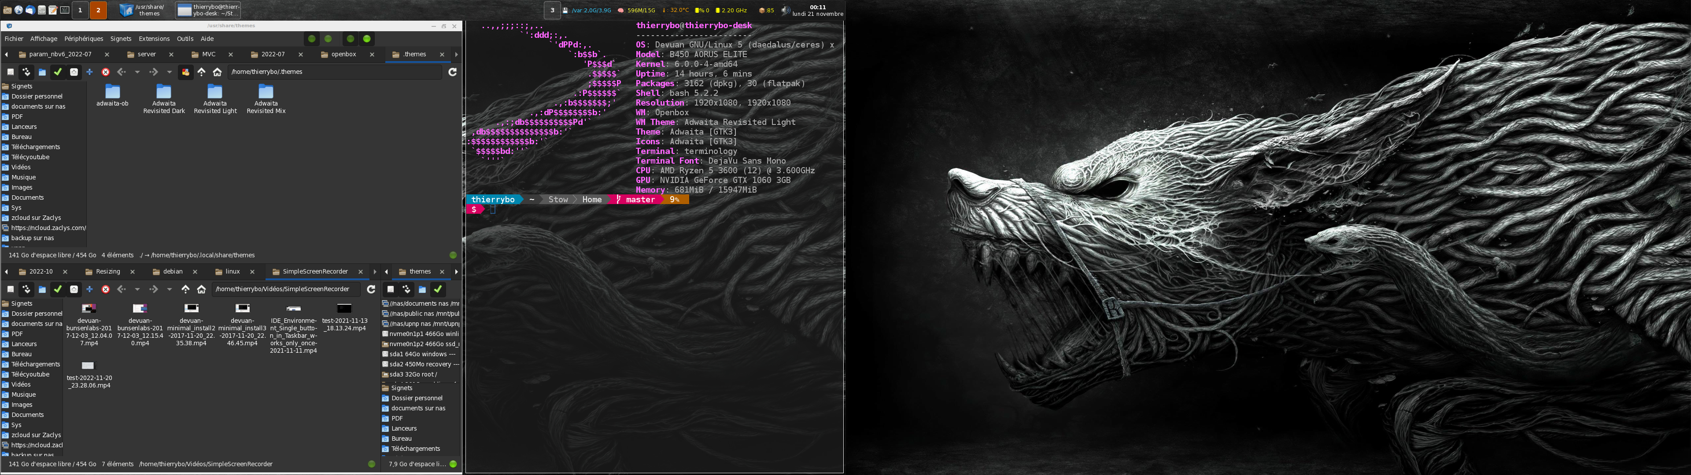
Task: Click the /home/thierrybo/Vidéos/SimpleScreenRecorder path field
Action: click(x=285, y=289)
